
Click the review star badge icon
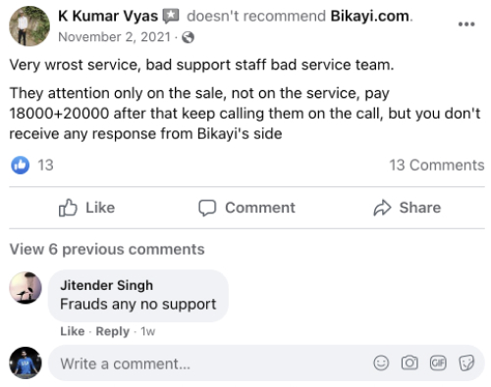click(171, 16)
